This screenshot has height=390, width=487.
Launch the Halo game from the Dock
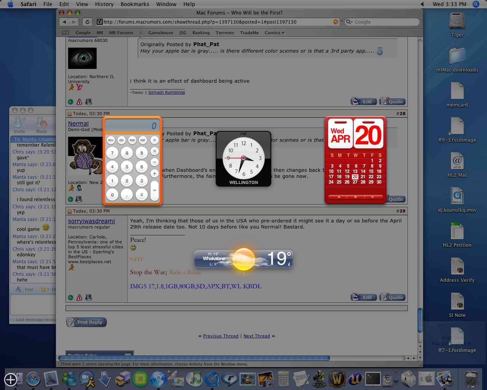coord(319,379)
